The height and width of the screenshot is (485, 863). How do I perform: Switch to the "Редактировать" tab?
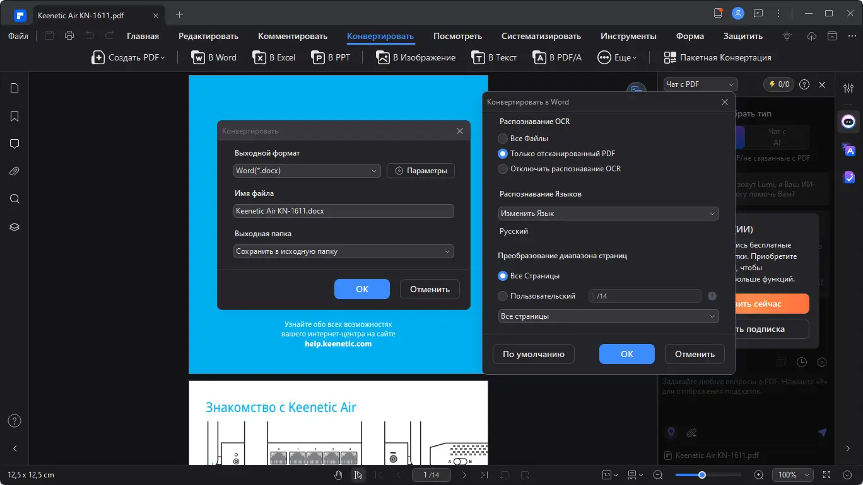pyautogui.click(x=208, y=36)
